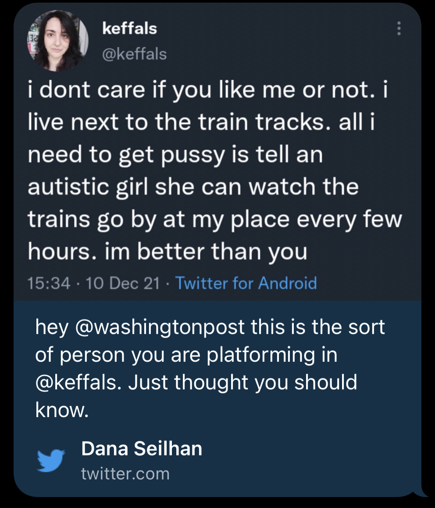Tap the twitter.com domain label
Viewport: 435px width, 508px height.
pyautogui.click(x=125, y=474)
